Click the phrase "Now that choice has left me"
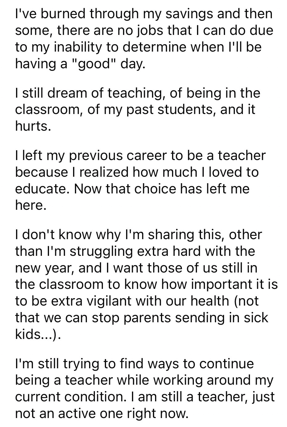The height and width of the screenshot is (427, 287). click(x=162, y=189)
